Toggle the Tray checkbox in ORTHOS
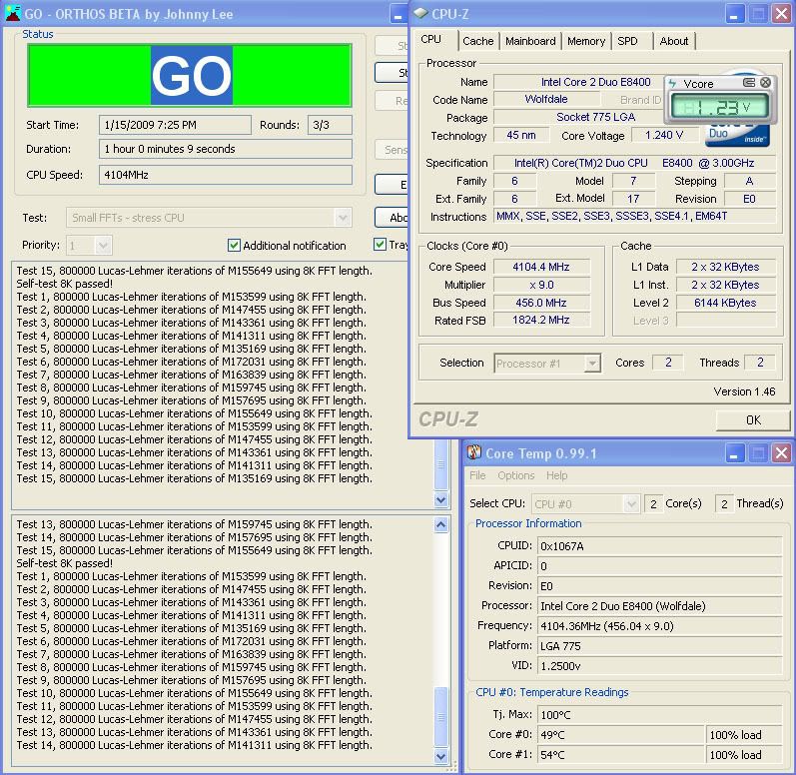This screenshot has width=796, height=775. coord(380,245)
